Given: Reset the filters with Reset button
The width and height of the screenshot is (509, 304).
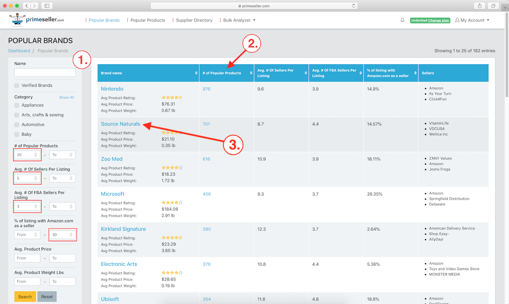Looking at the screenshot, I should [x=47, y=297].
